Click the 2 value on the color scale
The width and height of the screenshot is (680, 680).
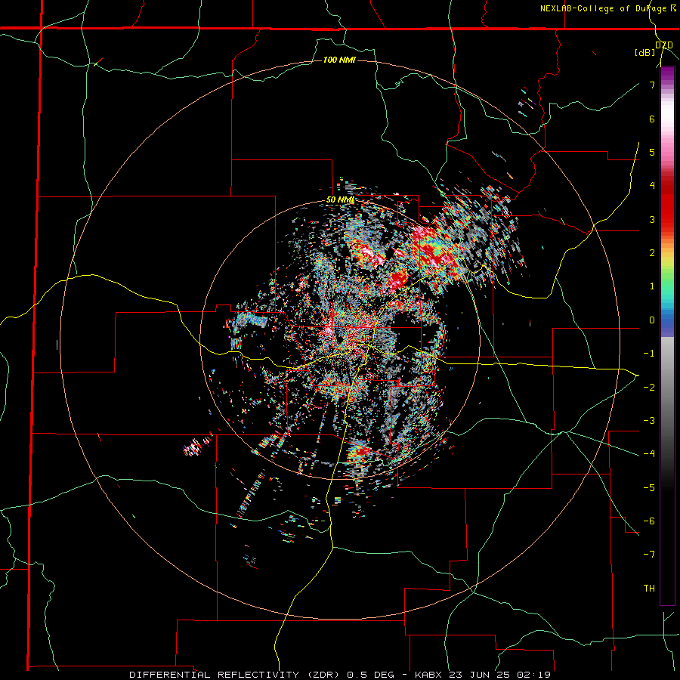tap(652, 253)
